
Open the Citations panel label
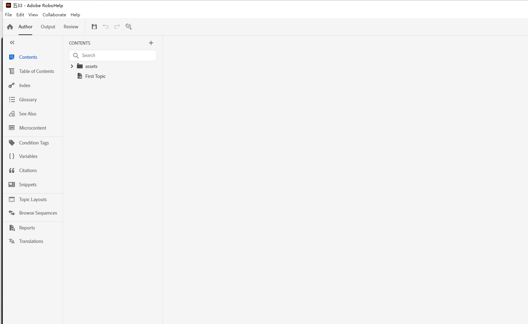[x=28, y=170]
